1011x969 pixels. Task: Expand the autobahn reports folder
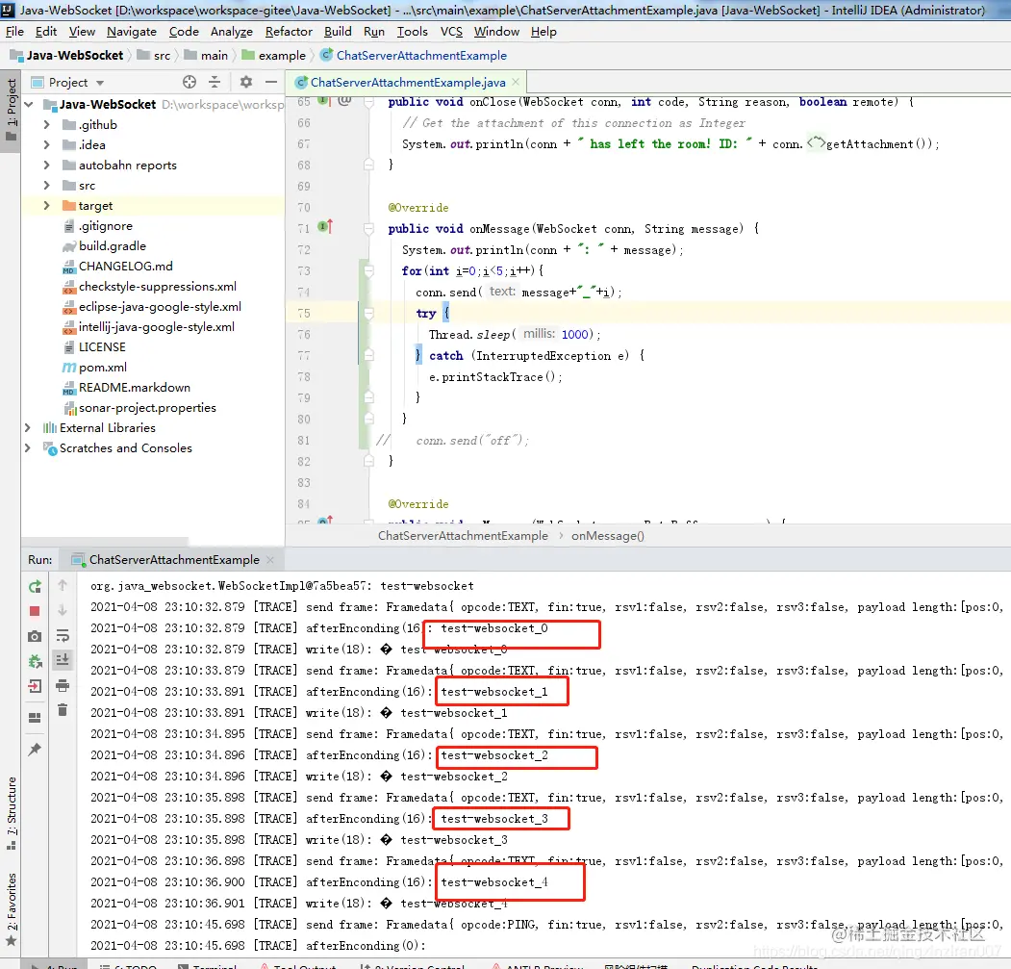point(46,166)
